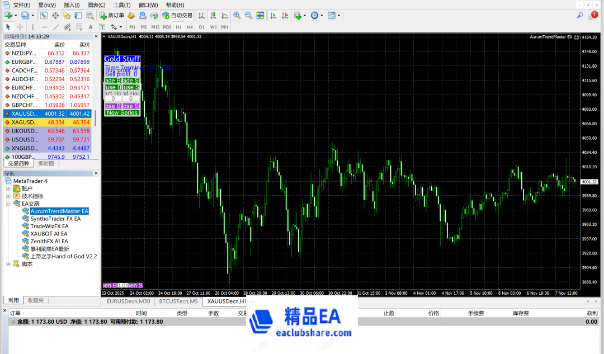Expand the 技术指标 tree node
This screenshot has width=604, height=354.
[8, 196]
